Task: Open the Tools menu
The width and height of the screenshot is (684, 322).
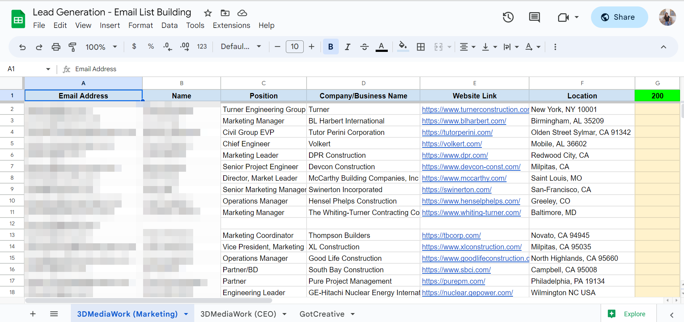Action: click(x=195, y=25)
